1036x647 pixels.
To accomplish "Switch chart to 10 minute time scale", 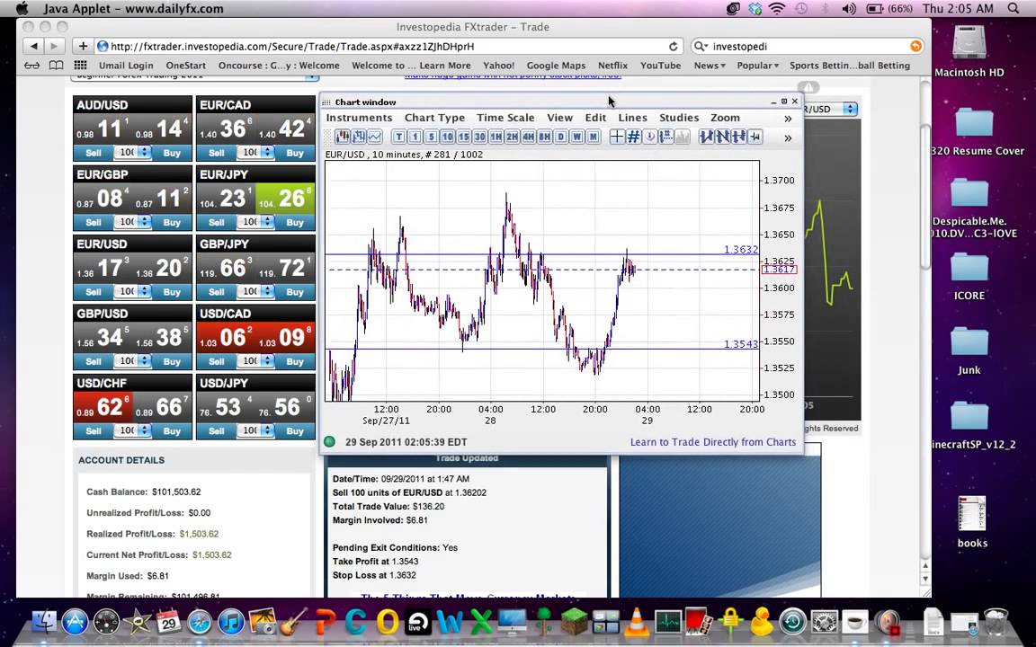I will (x=447, y=137).
